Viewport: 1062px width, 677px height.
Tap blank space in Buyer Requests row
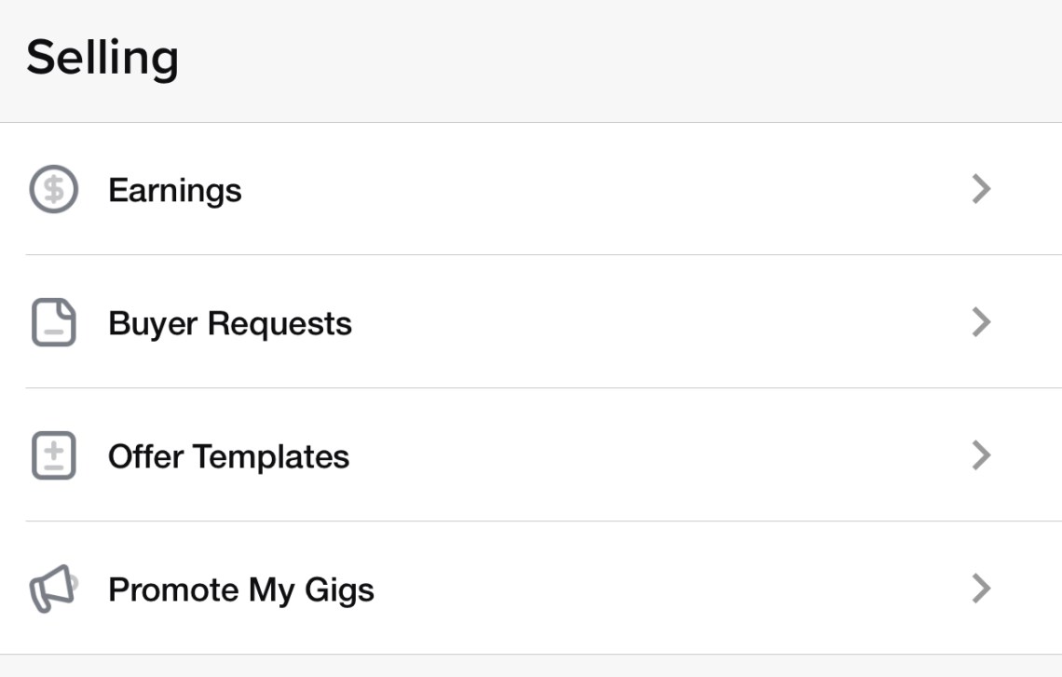[652, 323]
